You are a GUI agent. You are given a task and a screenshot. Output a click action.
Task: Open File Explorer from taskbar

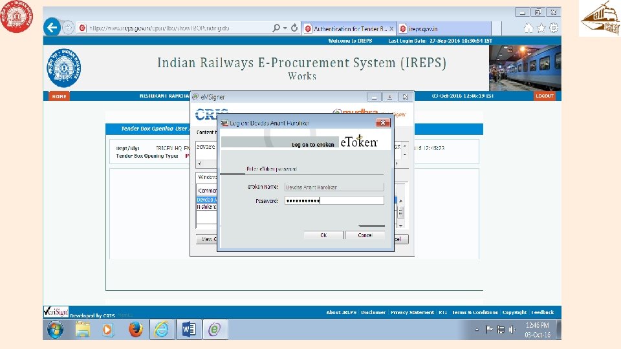(x=82, y=329)
